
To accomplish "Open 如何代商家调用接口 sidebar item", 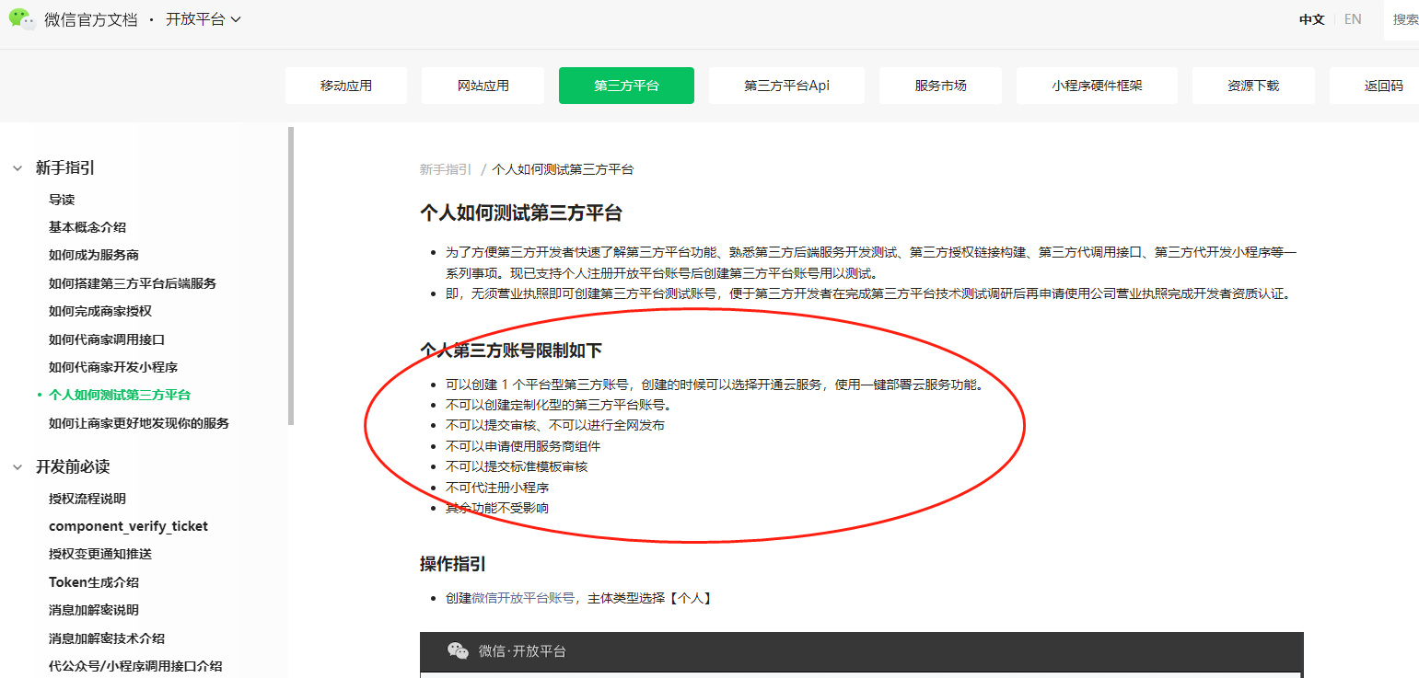I will pyautogui.click(x=107, y=339).
